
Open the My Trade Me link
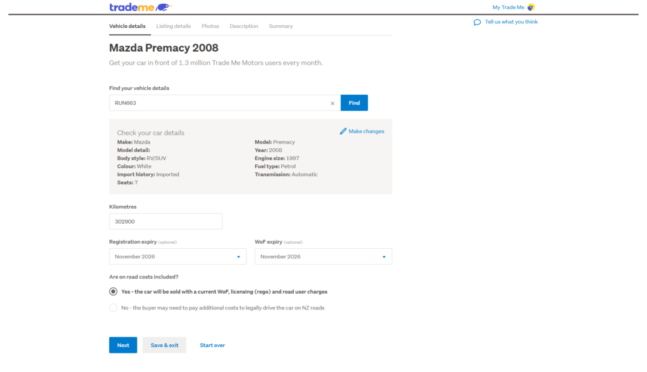coord(509,7)
